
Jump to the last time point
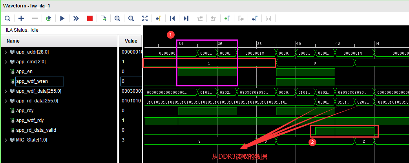pos(186,18)
